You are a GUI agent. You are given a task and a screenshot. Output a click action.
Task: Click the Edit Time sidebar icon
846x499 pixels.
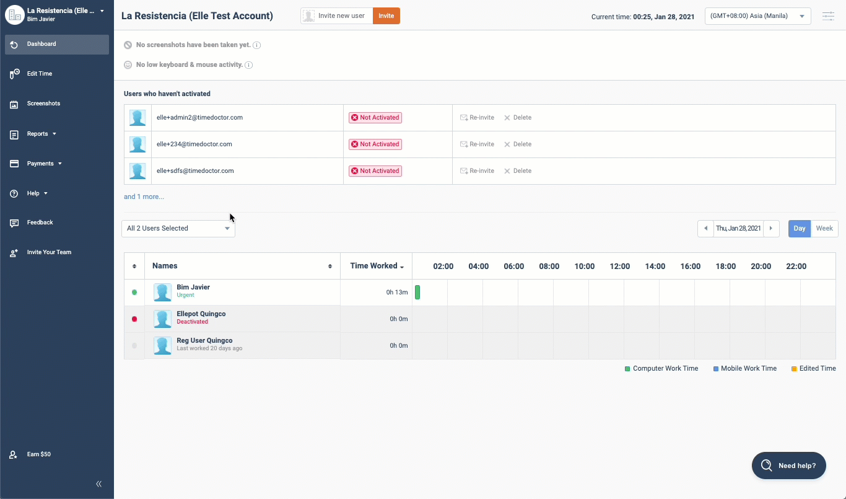click(x=14, y=74)
